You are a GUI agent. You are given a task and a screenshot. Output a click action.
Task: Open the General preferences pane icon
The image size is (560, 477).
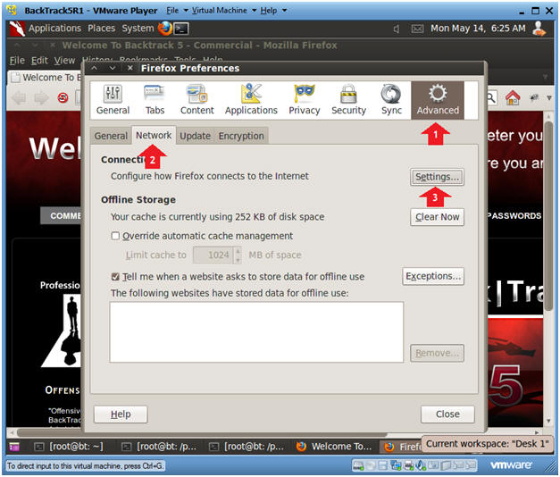113,100
